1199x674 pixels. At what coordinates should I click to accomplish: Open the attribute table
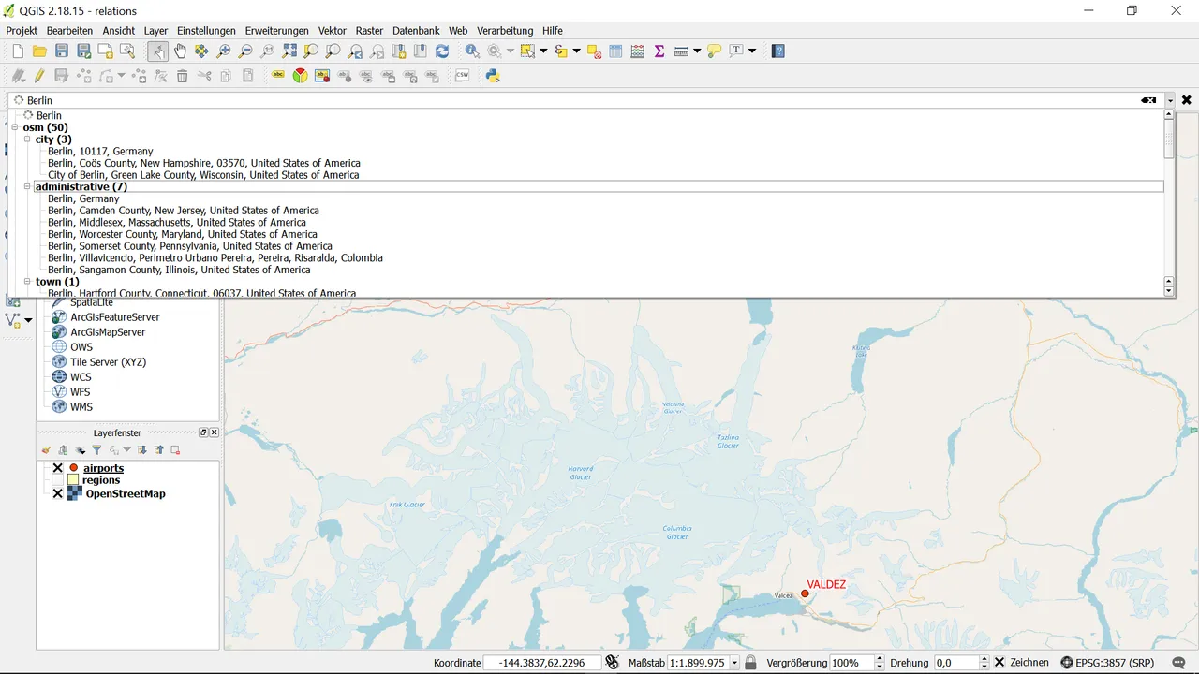(616, 51)
